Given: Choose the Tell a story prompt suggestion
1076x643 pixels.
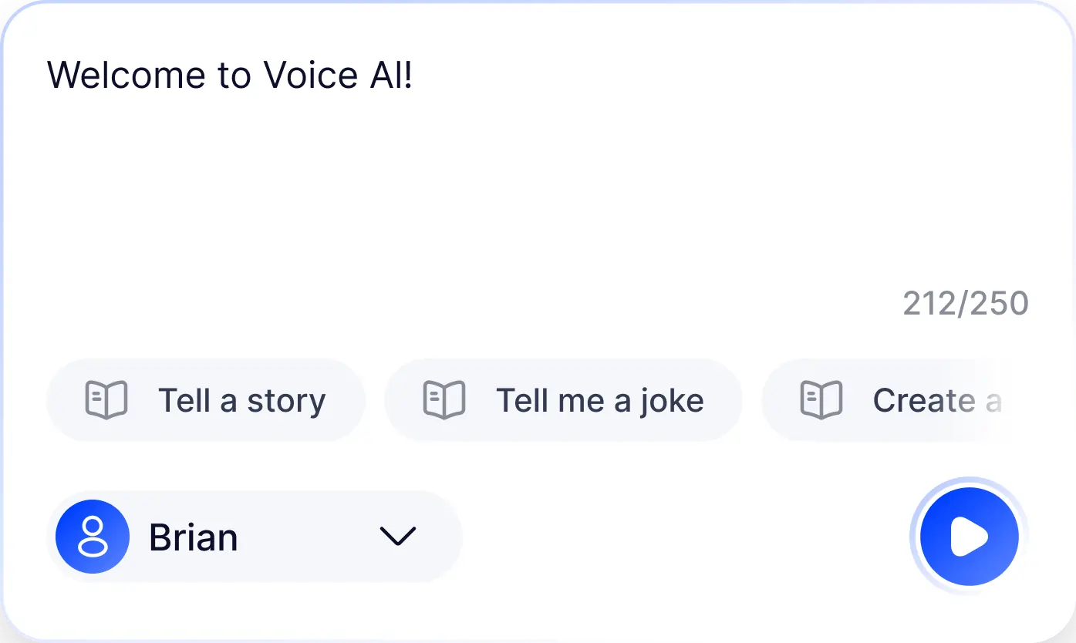Looking at the screenshot, I should click(206, 400).
